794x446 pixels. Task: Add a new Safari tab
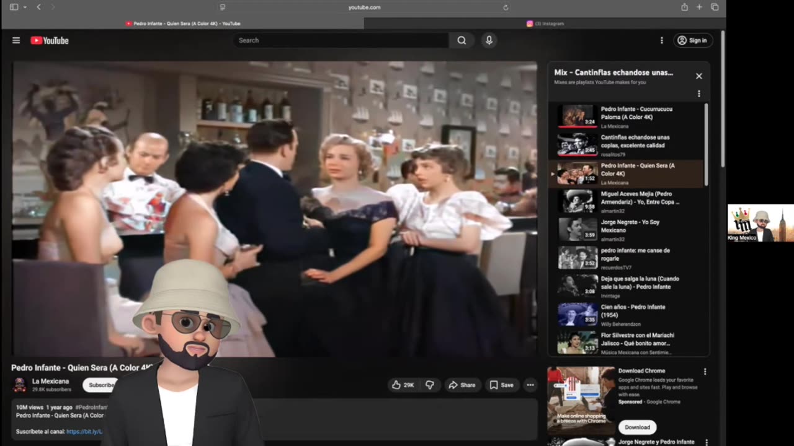pos(699,7)
